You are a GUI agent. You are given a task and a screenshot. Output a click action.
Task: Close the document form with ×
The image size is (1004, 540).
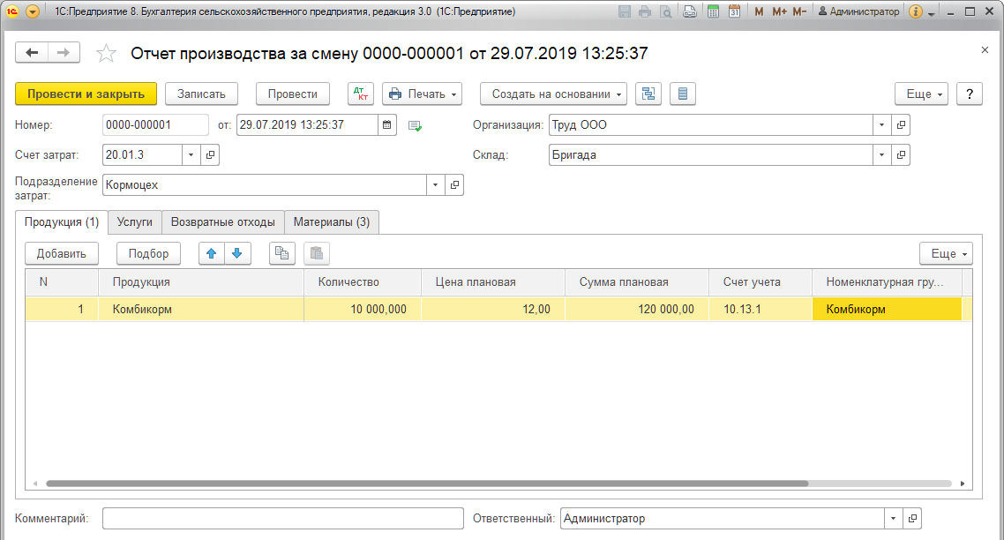click(x=985, y=50)
